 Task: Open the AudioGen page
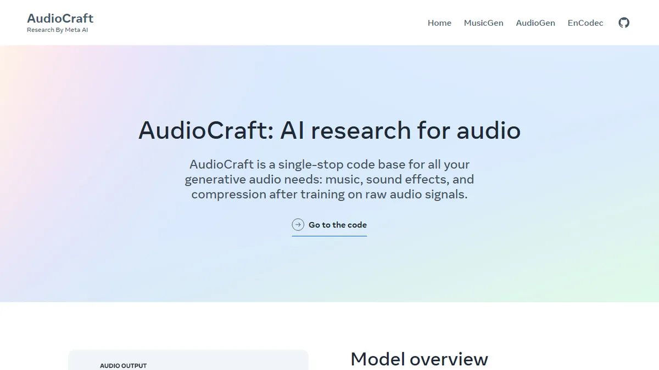535,23
